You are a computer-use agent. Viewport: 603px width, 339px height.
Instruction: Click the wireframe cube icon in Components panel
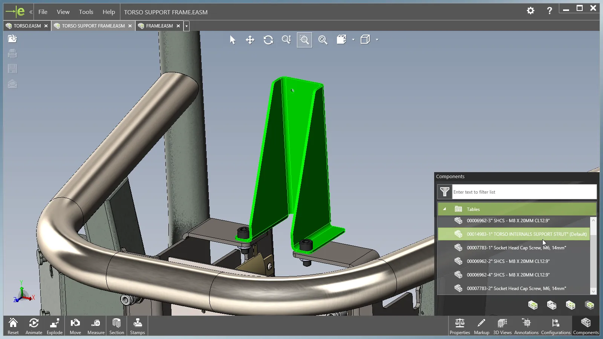[x=552, y=305]
